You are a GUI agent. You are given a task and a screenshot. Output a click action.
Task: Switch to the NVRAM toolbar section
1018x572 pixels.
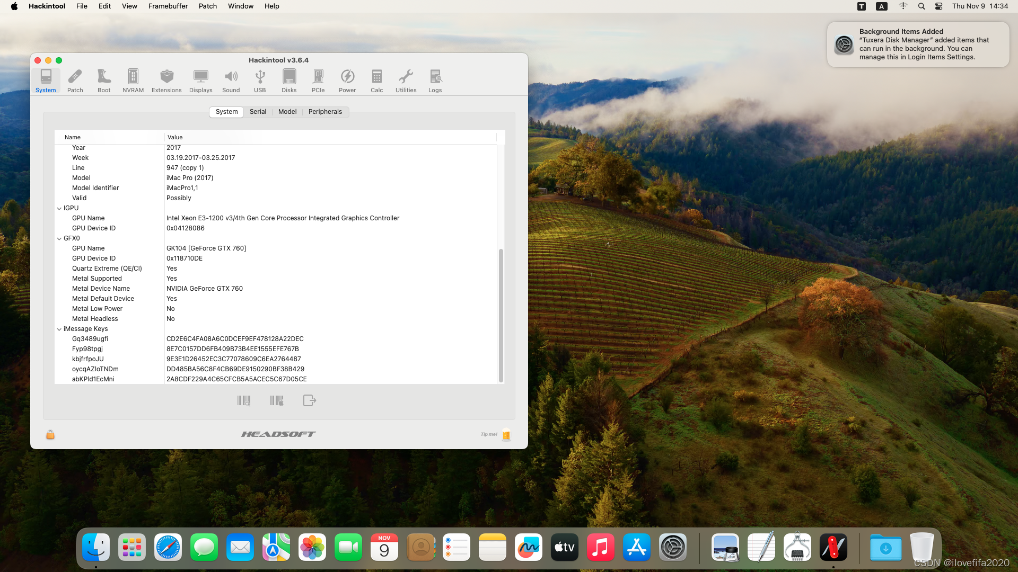(x=133, y=81)
